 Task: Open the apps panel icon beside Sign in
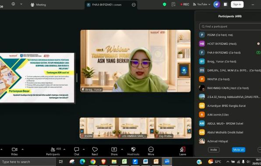226,4
